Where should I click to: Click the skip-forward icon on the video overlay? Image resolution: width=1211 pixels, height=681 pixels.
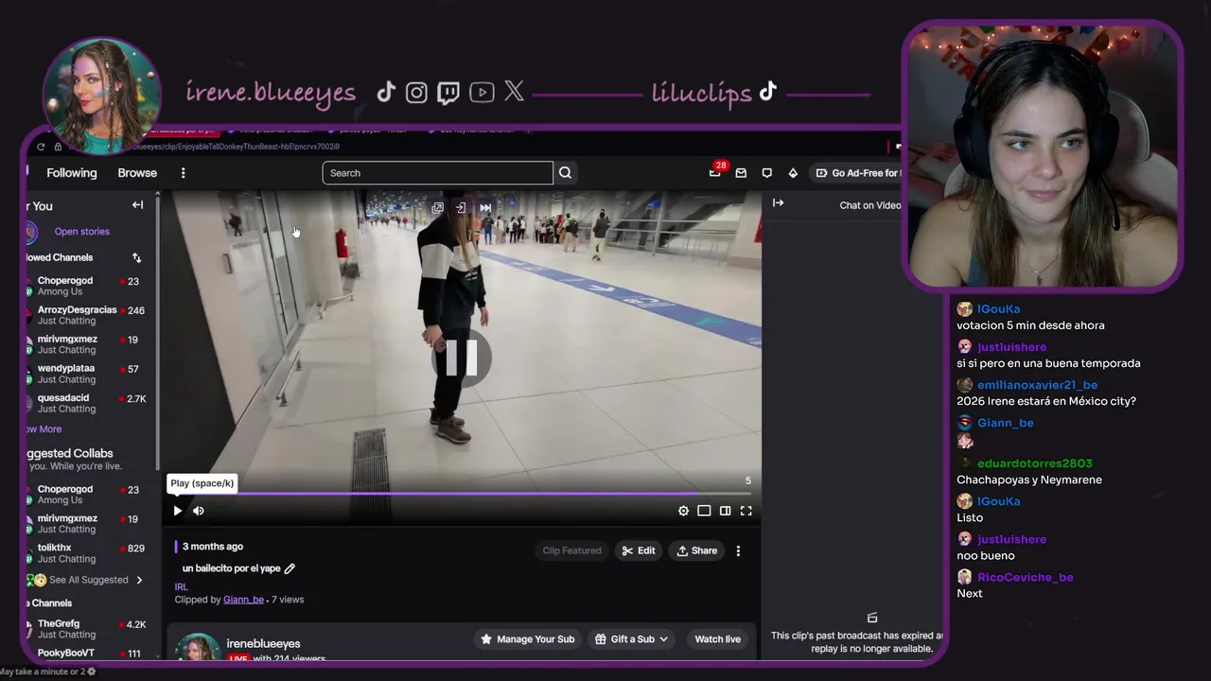pos(485,208)
